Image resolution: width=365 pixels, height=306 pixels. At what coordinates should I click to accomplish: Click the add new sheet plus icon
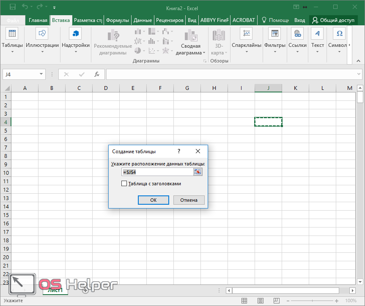point(85,290)
